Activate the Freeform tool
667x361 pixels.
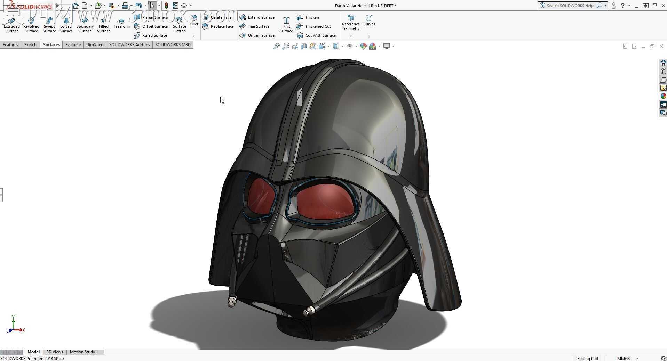tap(121, 23)
